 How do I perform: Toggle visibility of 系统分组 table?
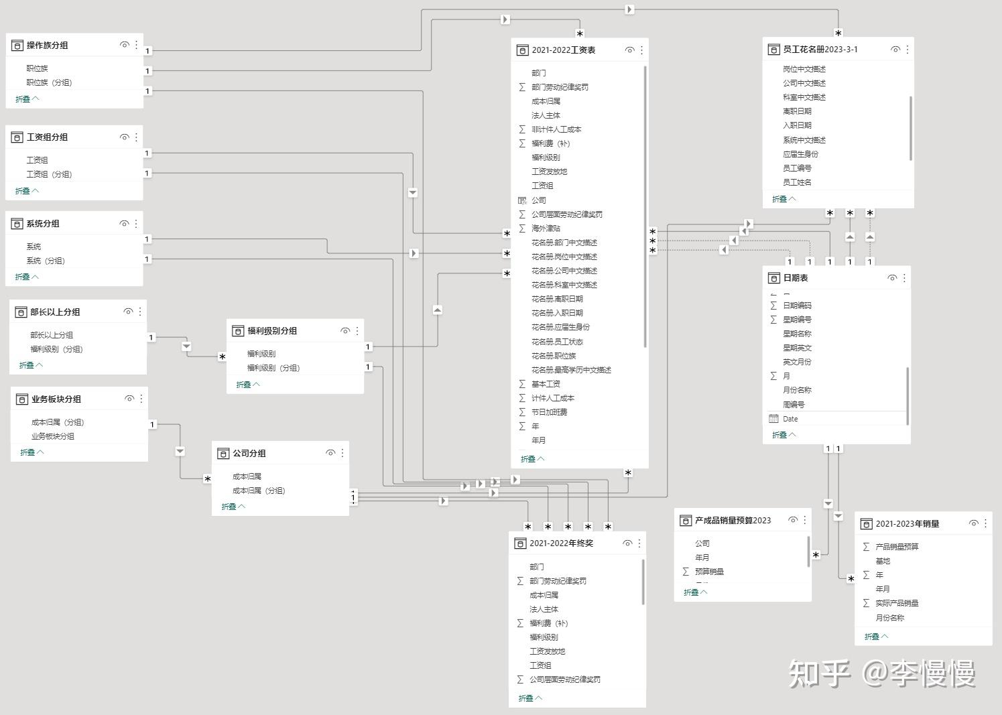point(124,223)
